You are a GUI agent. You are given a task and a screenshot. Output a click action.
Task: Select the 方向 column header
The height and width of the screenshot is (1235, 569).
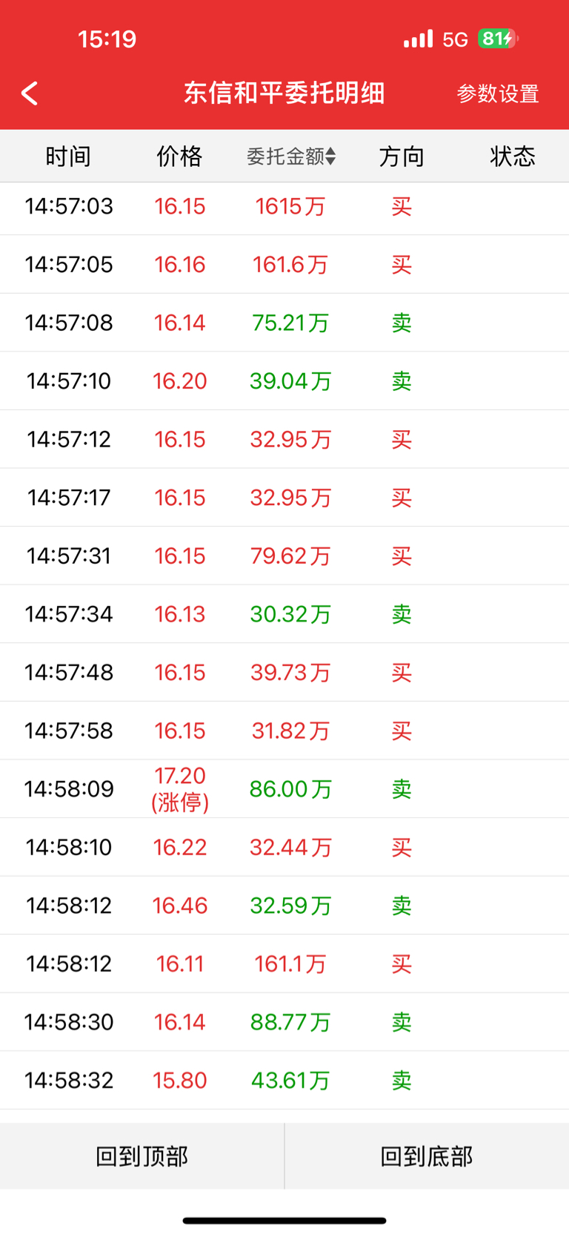coord(402,156)
